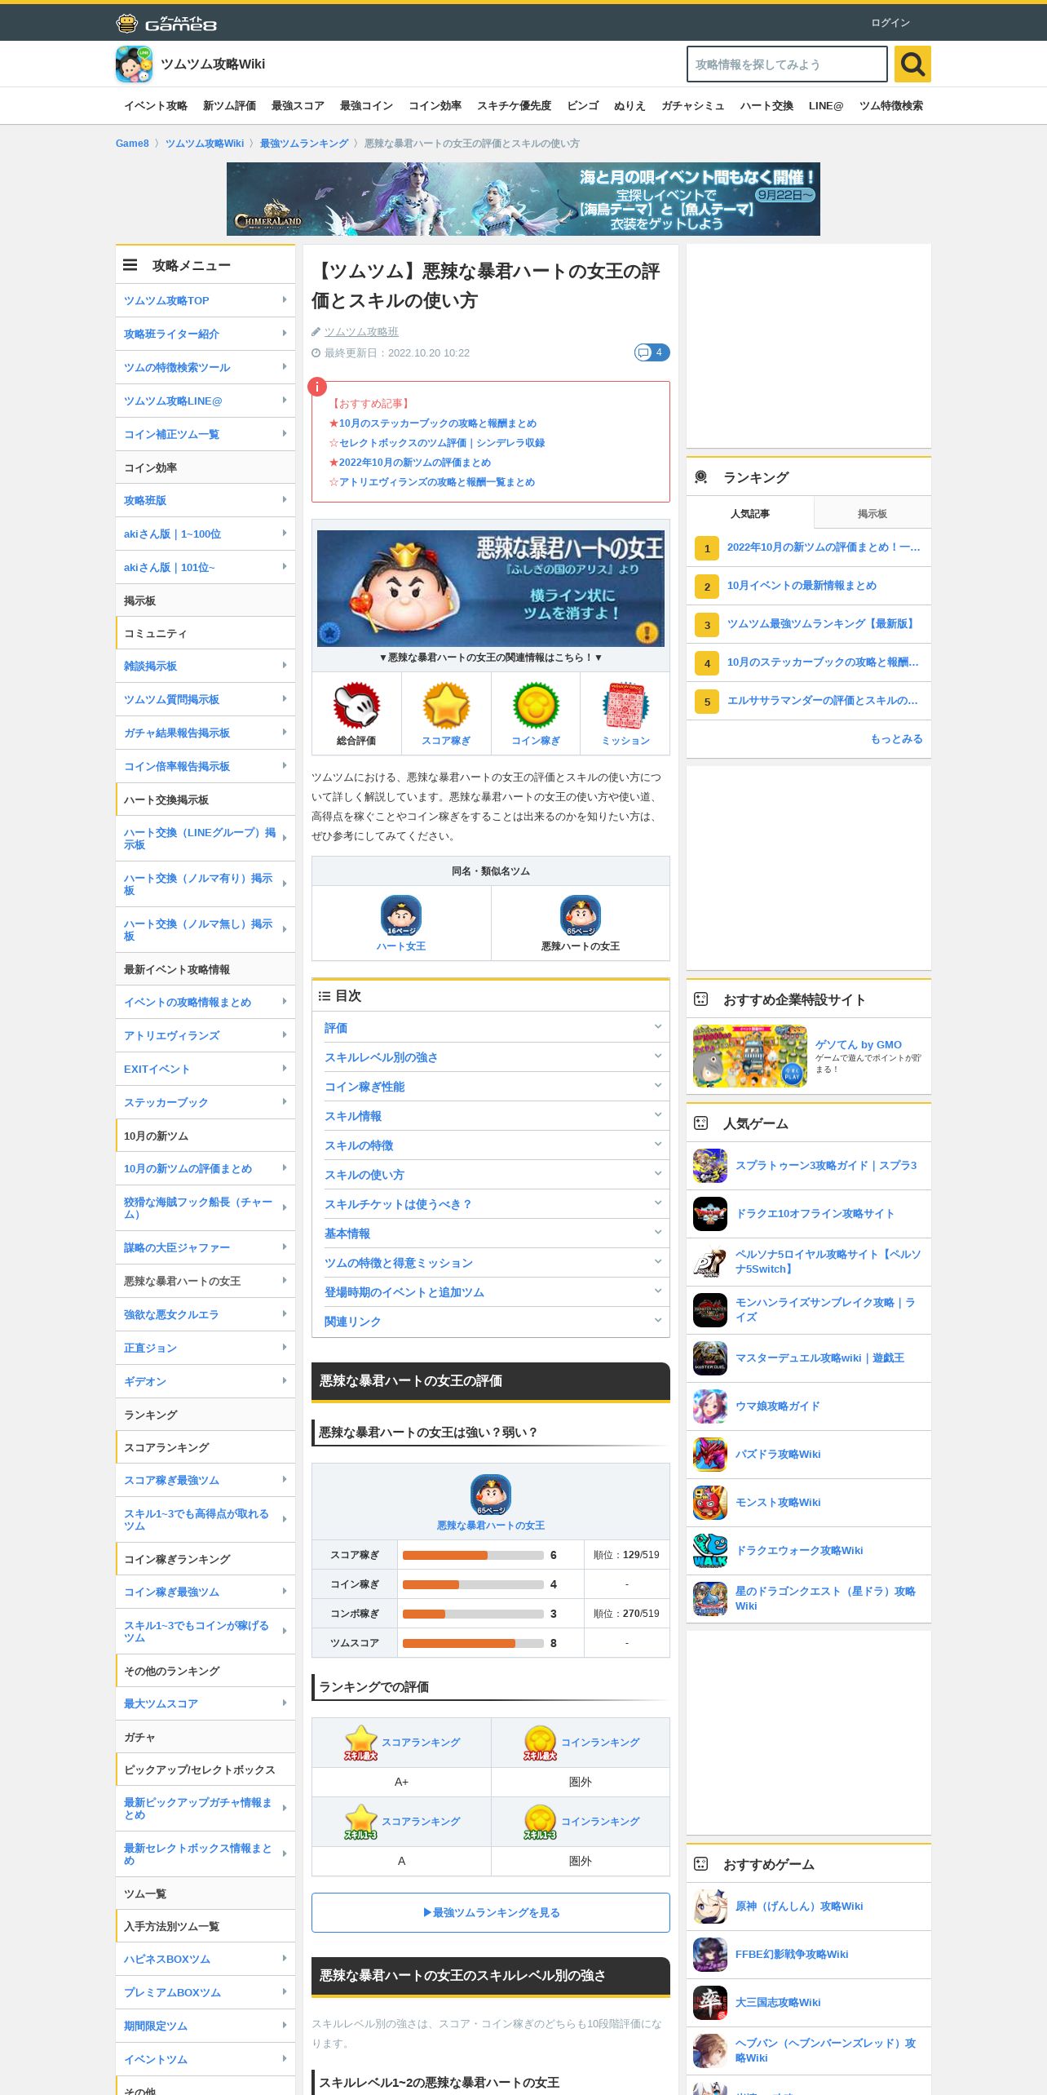Click the 原神 game icon
1047x2095 pixels.
[710, 1907]
